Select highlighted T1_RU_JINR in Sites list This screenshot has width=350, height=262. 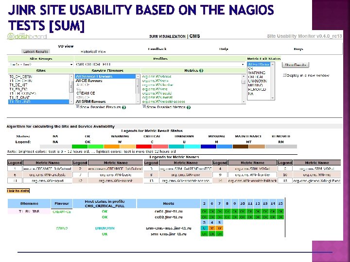coord(38,102)
